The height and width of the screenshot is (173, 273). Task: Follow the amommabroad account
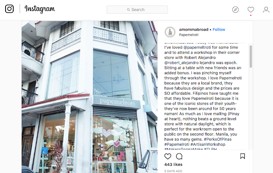219,29
